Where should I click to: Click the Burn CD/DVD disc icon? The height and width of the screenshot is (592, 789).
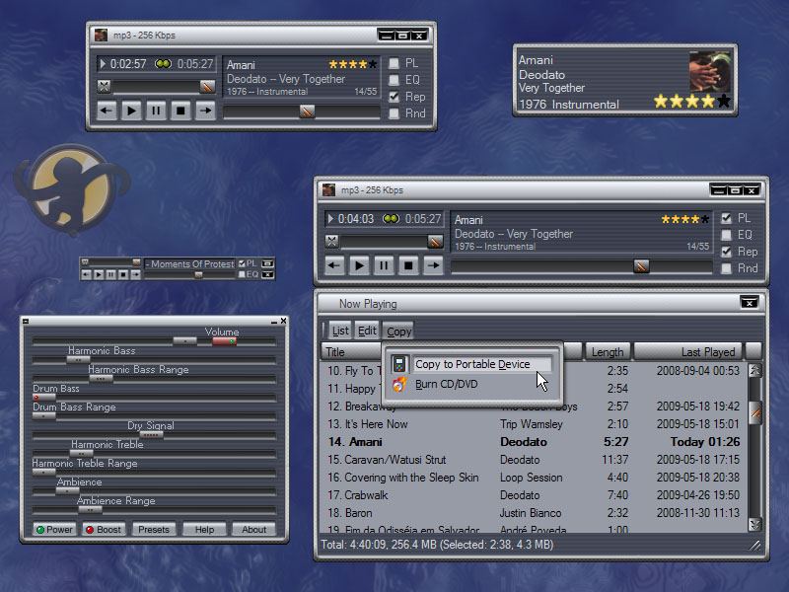[399, 384]
